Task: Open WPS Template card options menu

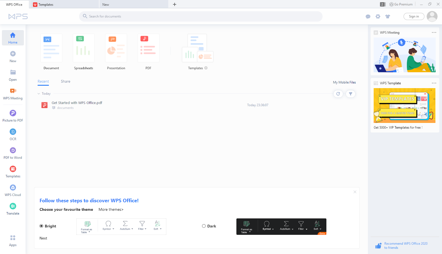Action: pos(434,83)
